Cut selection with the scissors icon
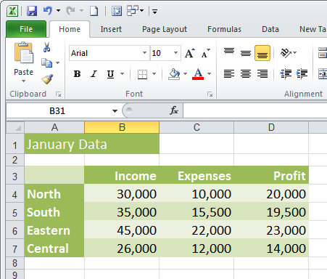Screen dimensions: 327x279 [46, 47]
